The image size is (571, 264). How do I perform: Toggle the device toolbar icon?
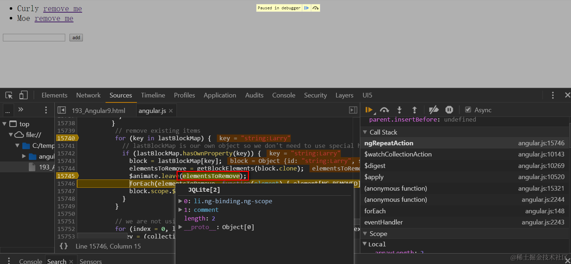(x=23, y=95)
